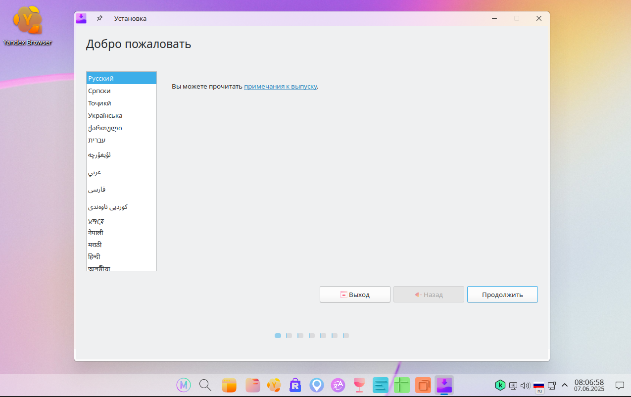The image size is (631, 397).
Task: Click the Продолжить button
Action: tap(502, 295)
